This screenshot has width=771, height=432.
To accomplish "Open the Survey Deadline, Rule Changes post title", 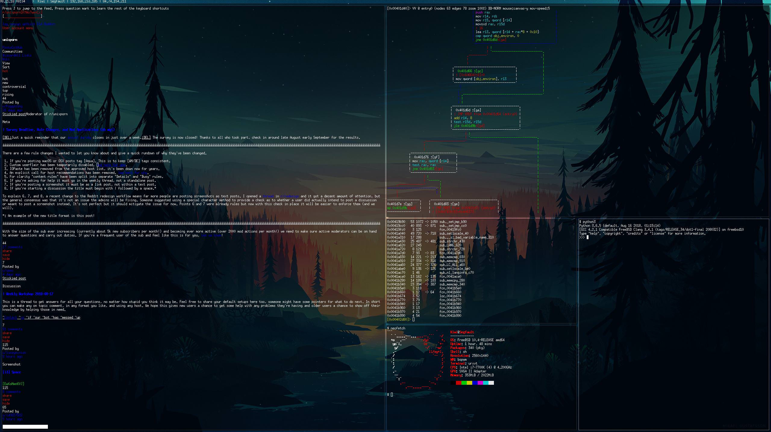I will 59,130.
